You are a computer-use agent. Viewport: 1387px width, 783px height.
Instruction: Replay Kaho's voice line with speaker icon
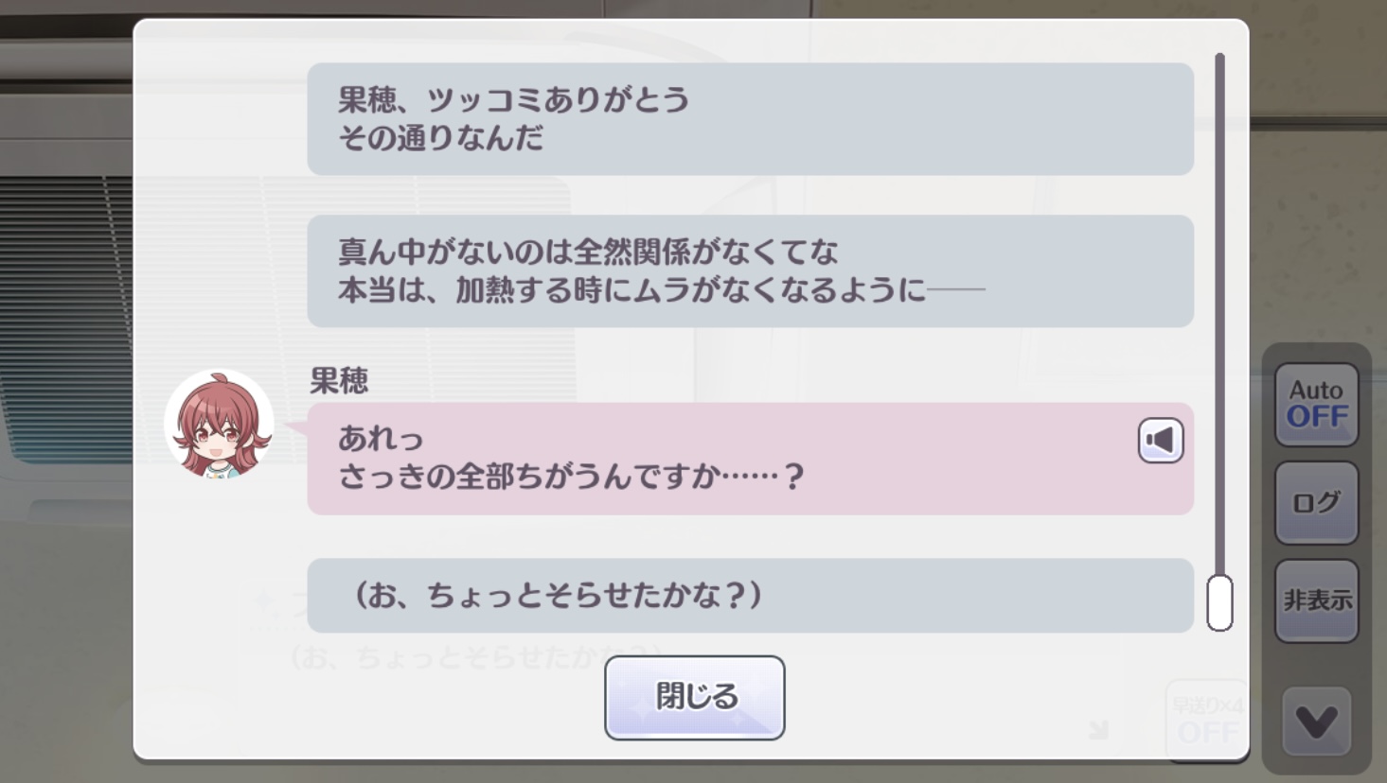point(1161,440)
